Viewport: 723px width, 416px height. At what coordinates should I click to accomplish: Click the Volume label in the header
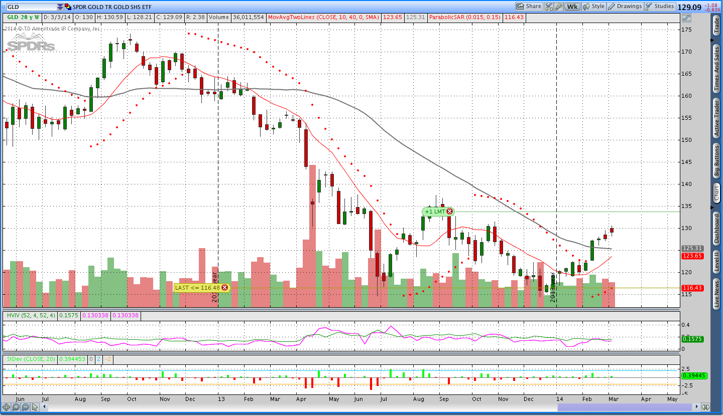click(219, 17)
